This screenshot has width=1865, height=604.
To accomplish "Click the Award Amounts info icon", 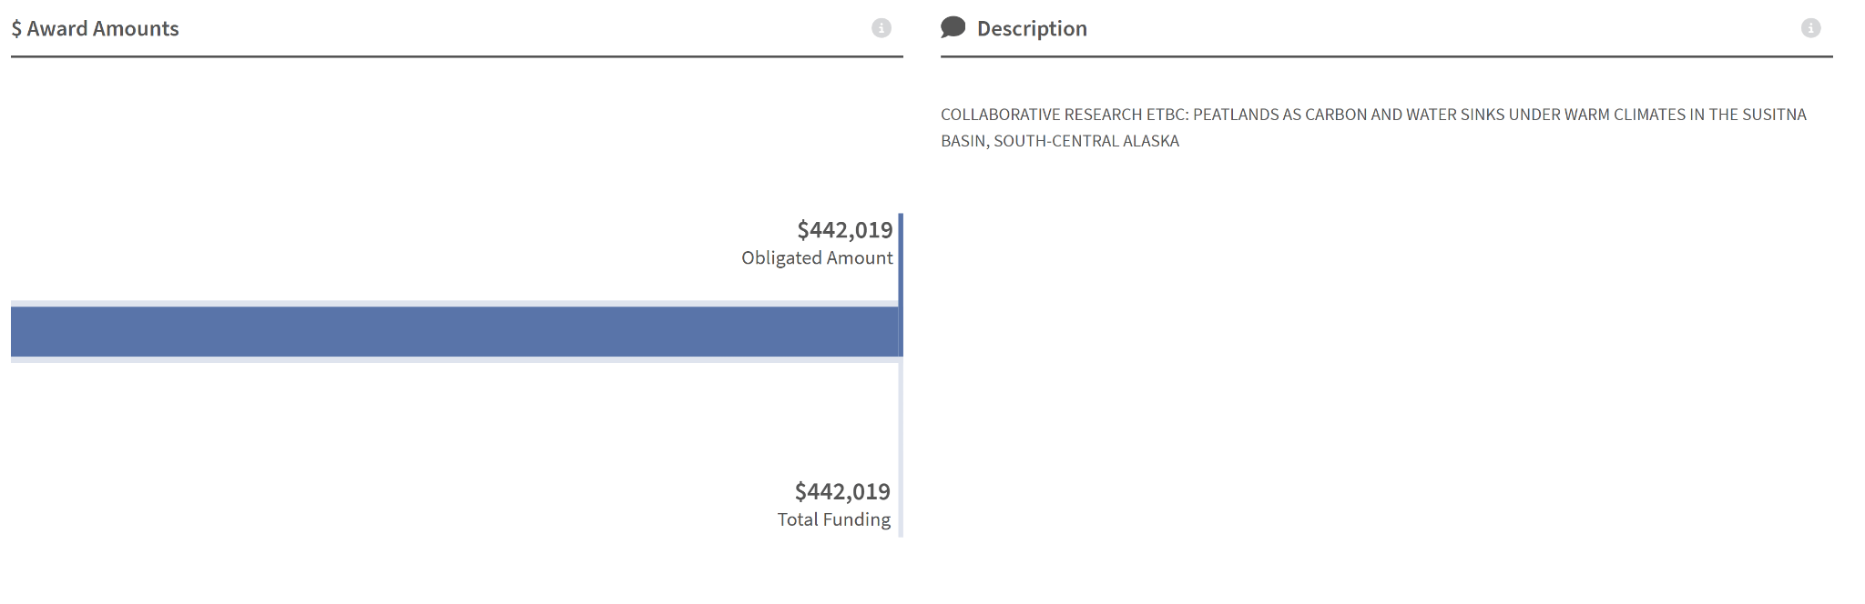I will click(881, 28).
